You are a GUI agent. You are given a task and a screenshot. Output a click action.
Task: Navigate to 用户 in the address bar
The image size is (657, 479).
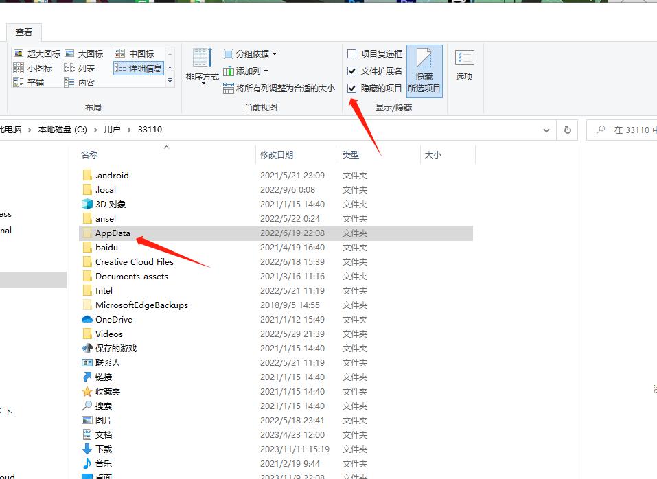point(112,129)
